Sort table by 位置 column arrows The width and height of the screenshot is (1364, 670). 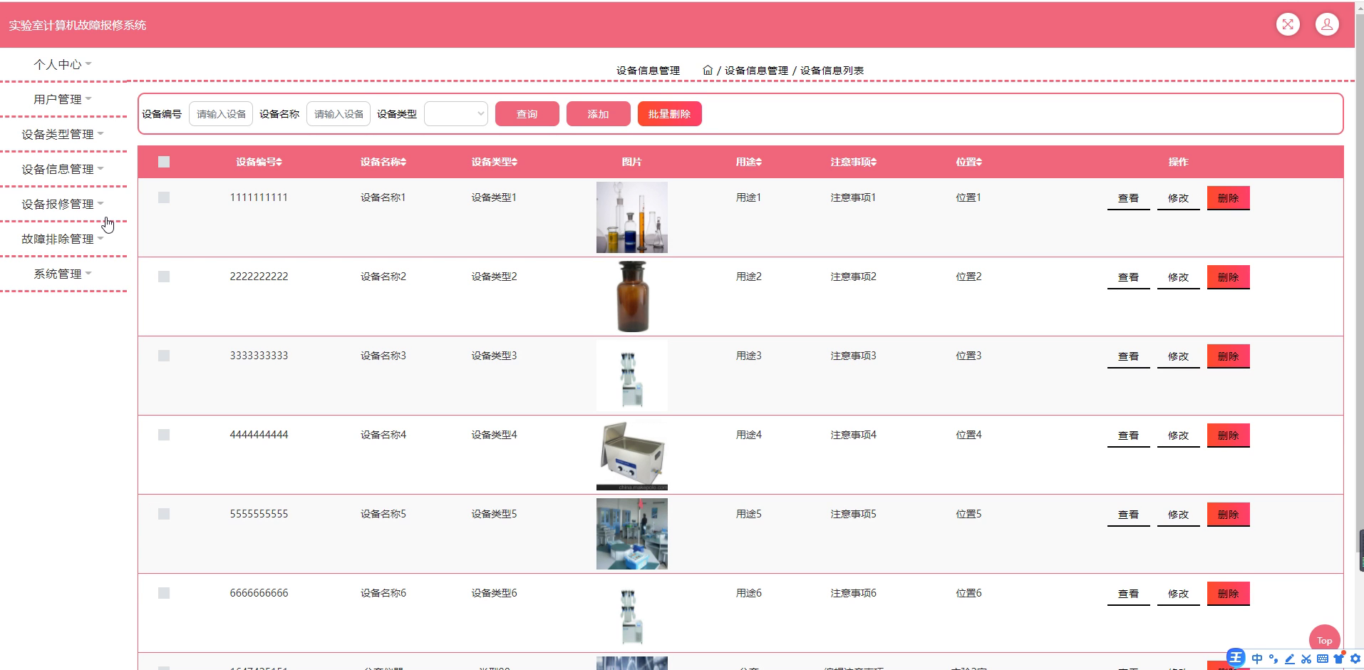click(x=979, y=162)
